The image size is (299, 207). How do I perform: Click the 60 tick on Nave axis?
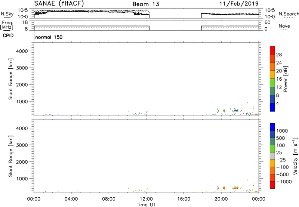tap(267, 22)
